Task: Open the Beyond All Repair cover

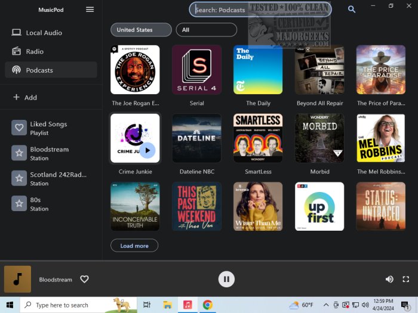Action: tap(319, 70)
